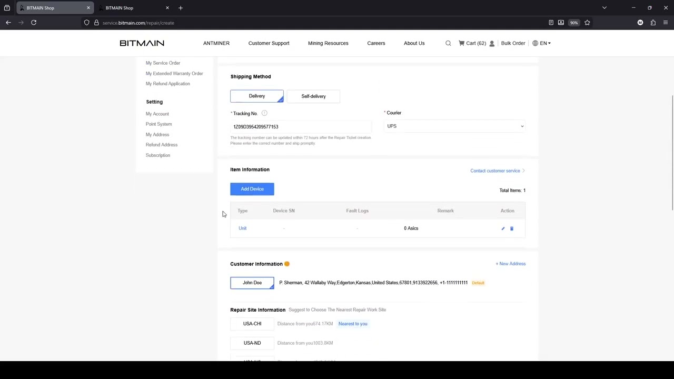Open browser extensions puzzle icon
Viewport: 674px width, 379px height.
(653, 23)
